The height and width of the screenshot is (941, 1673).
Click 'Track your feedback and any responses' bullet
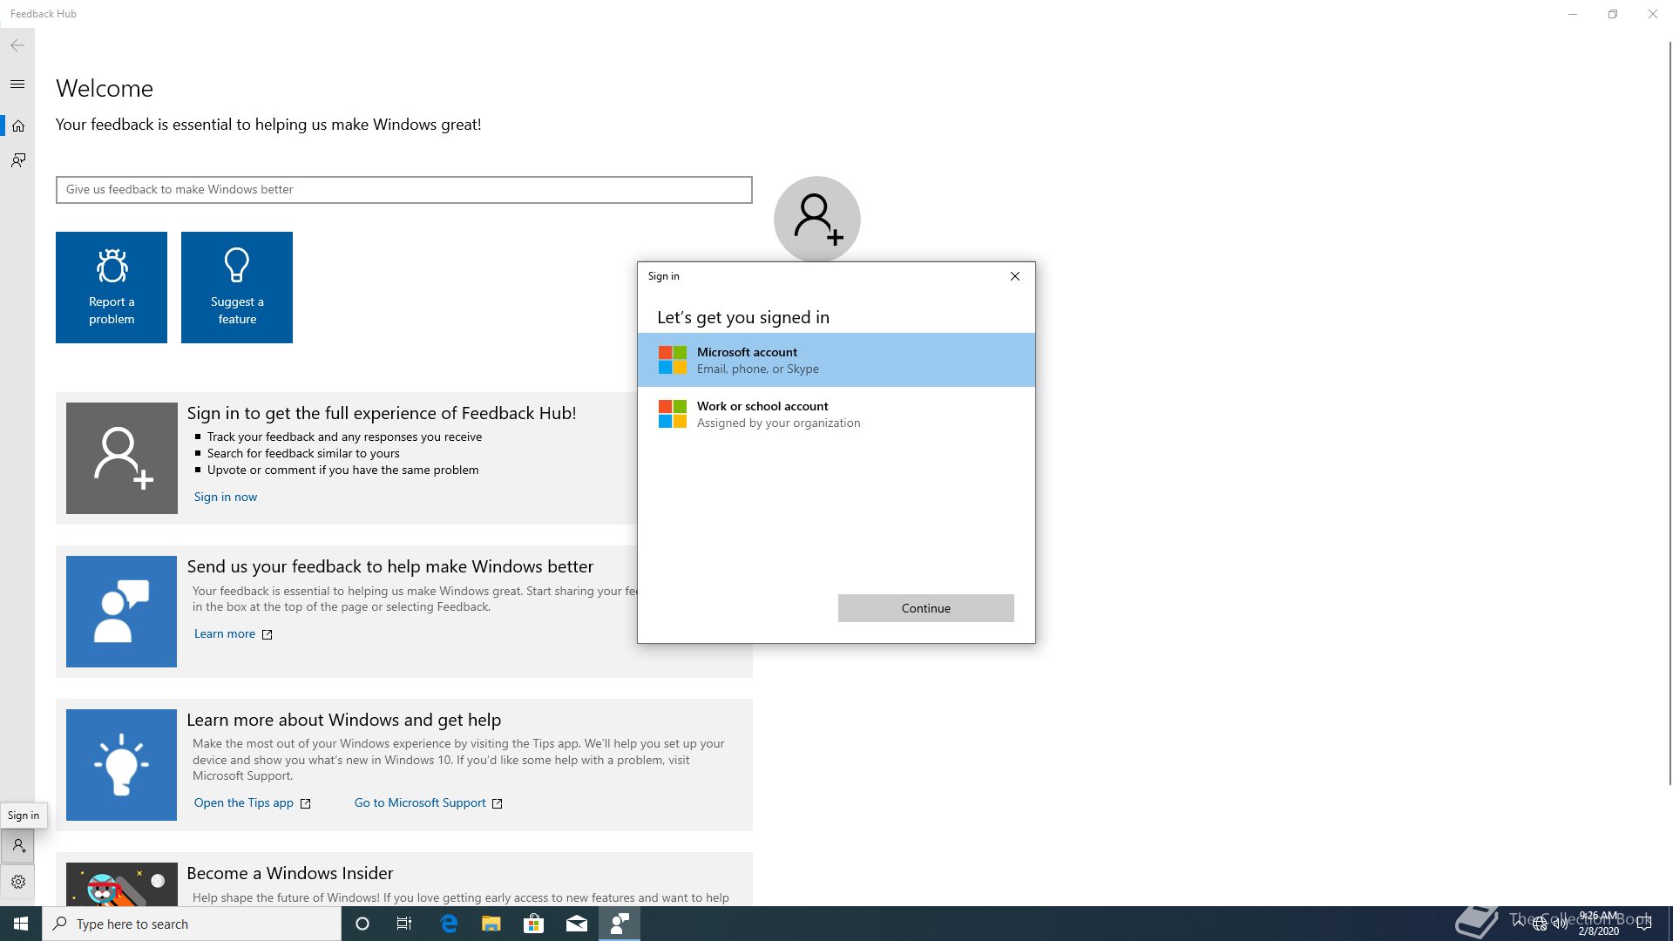coord(344,437)
